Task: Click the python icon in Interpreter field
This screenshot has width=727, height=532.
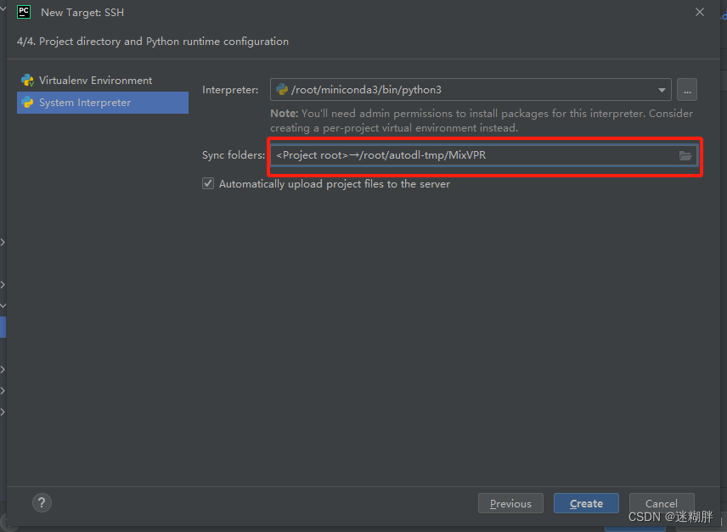Action: pyautogui.click(x=281, y=89)
